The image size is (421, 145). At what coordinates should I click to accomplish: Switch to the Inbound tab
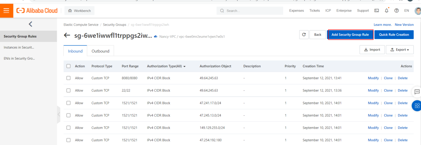point(75,51)
